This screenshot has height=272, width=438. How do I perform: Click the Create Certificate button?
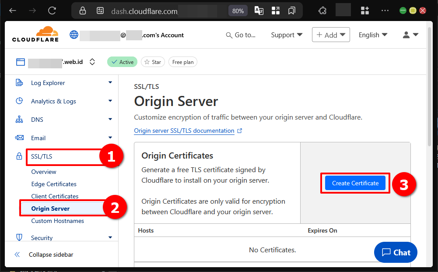pyautogui.click(x=355, y=183)
